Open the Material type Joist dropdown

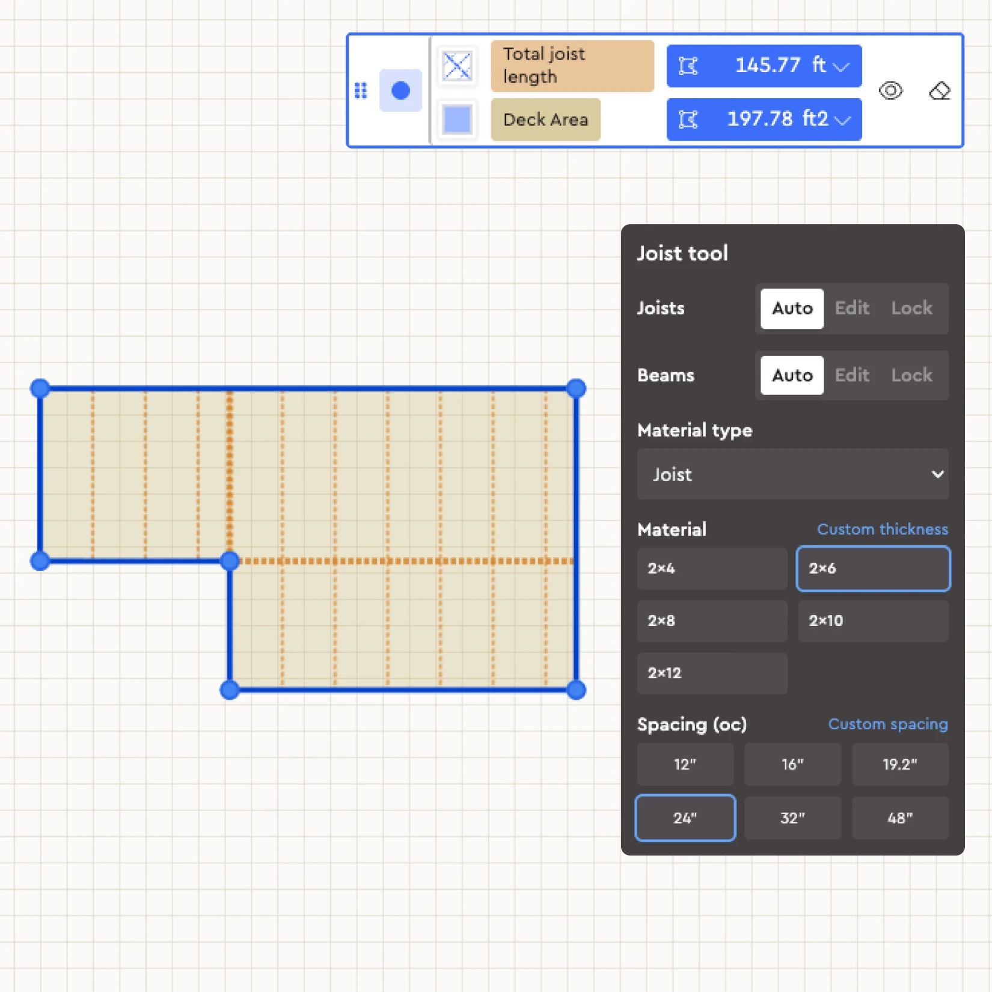[x=792, y=474]
